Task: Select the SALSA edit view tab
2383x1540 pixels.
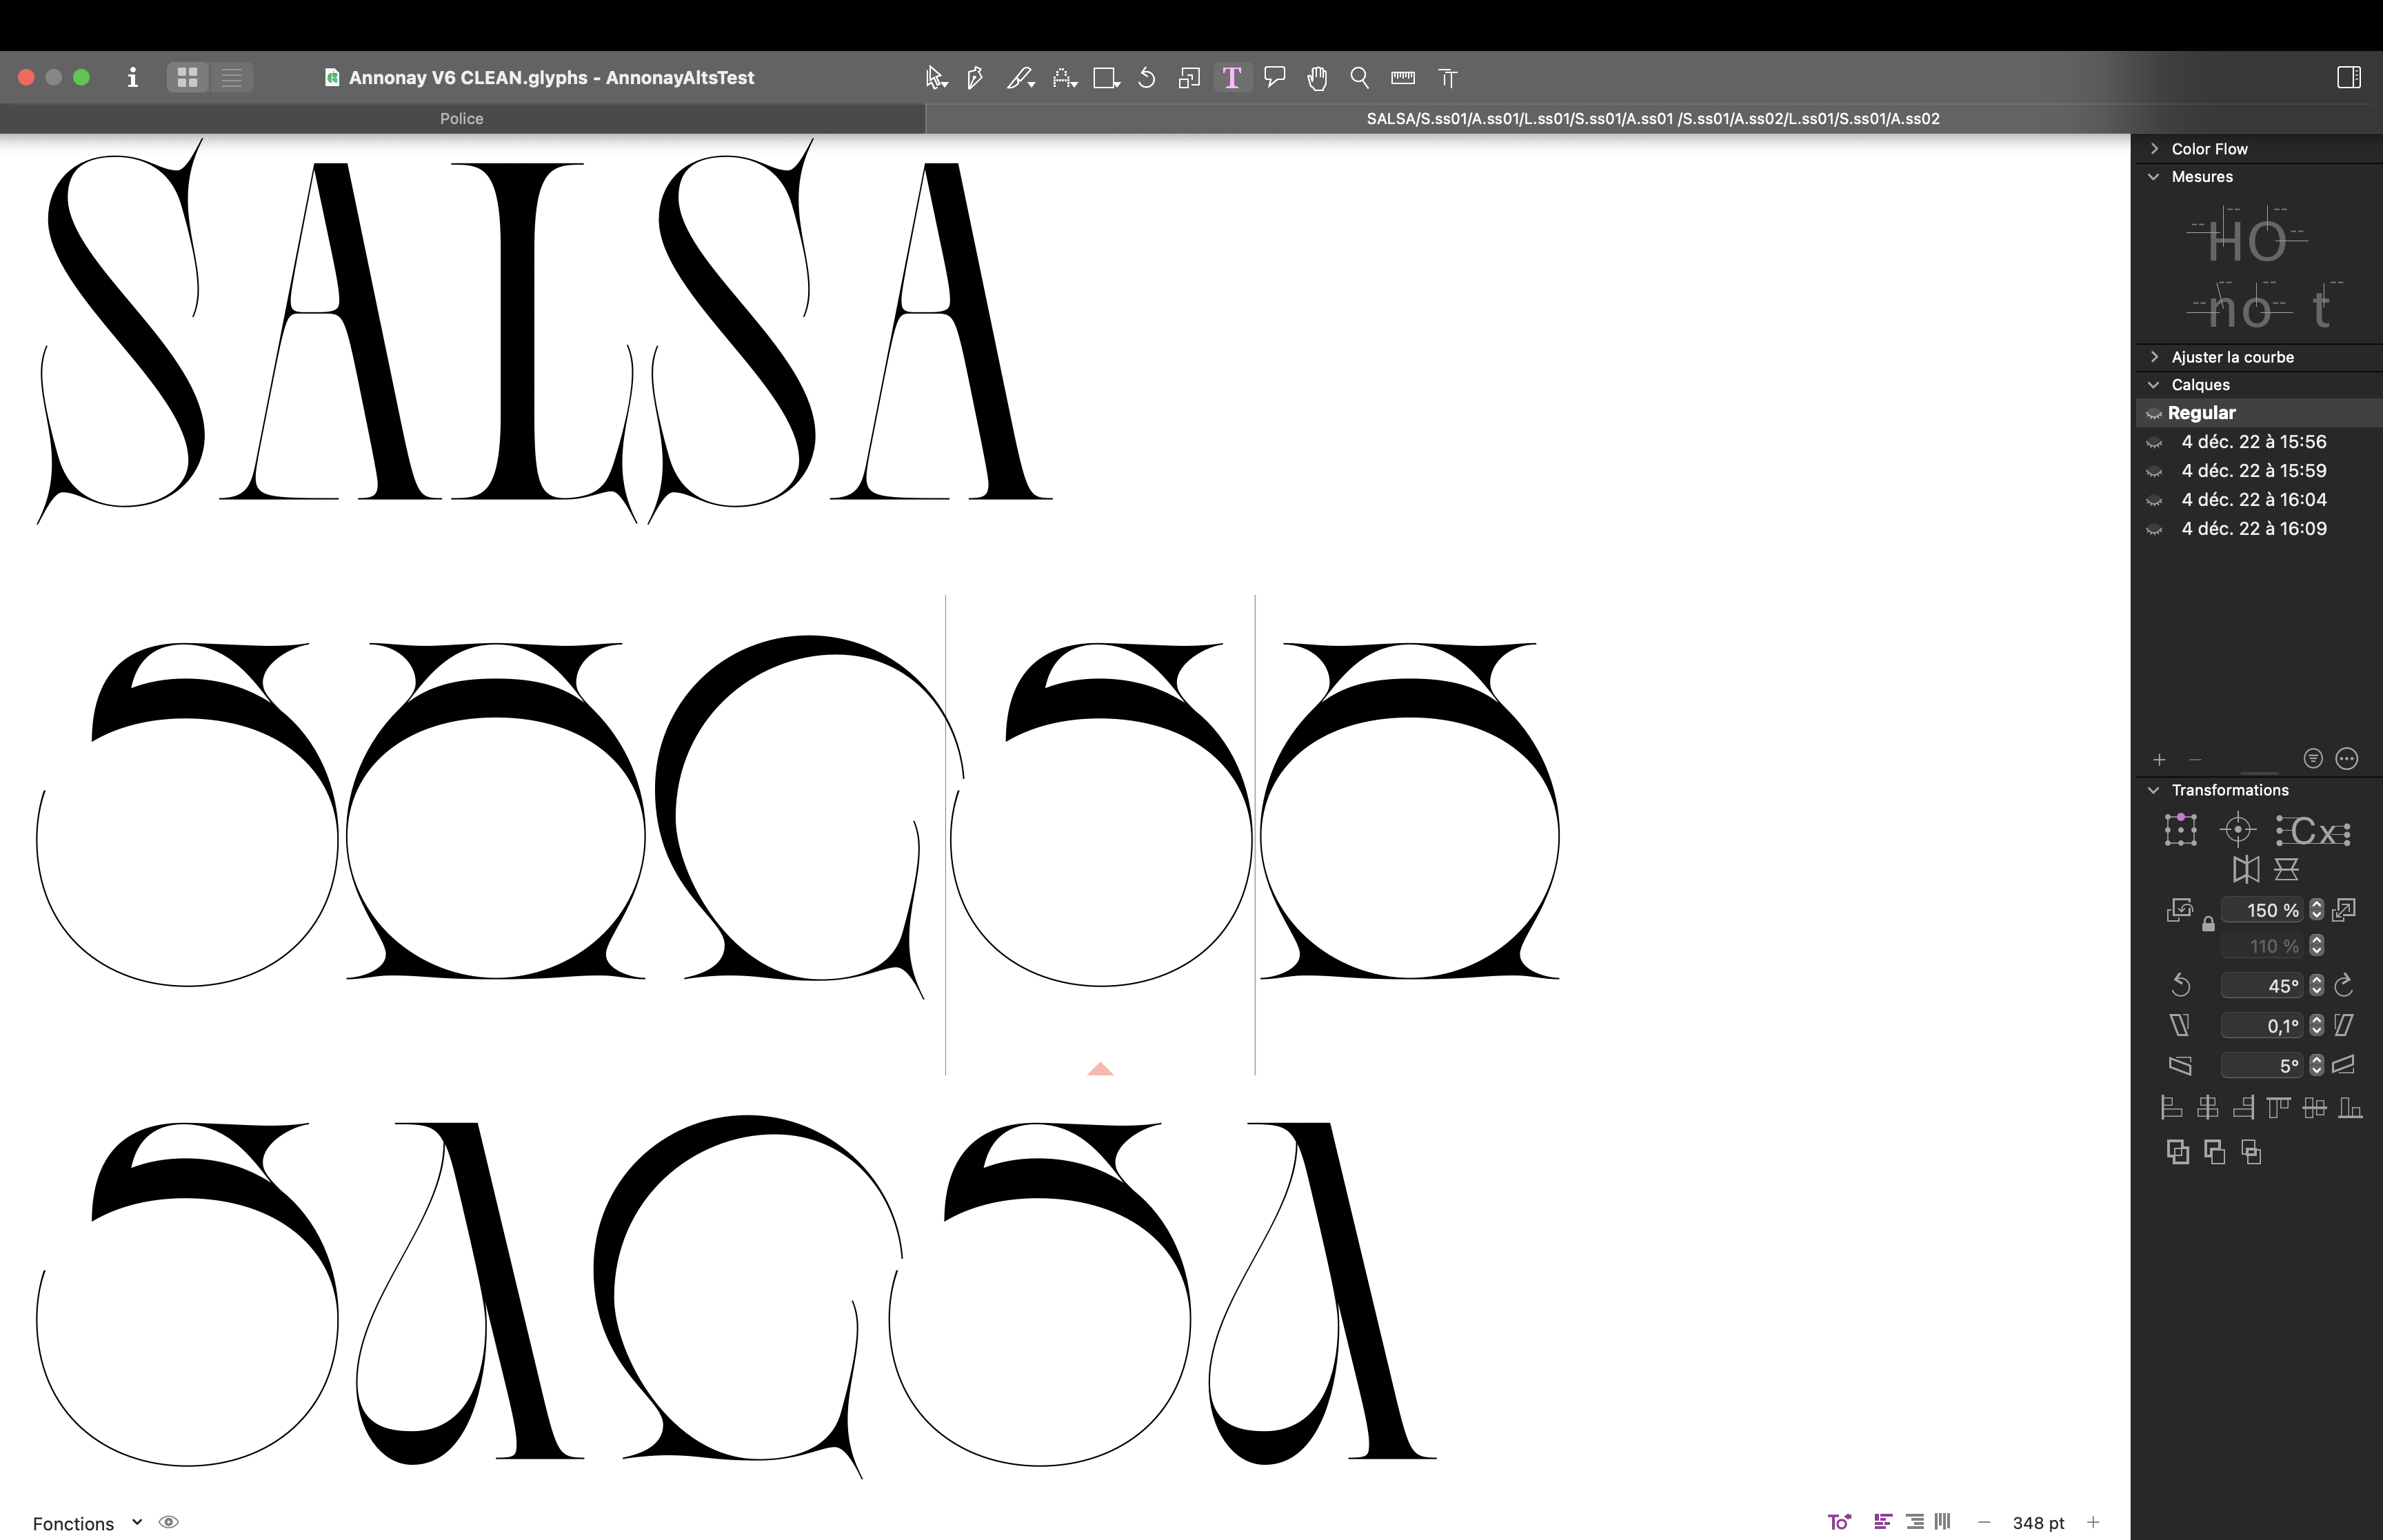Action: [x=1652, y=118]
